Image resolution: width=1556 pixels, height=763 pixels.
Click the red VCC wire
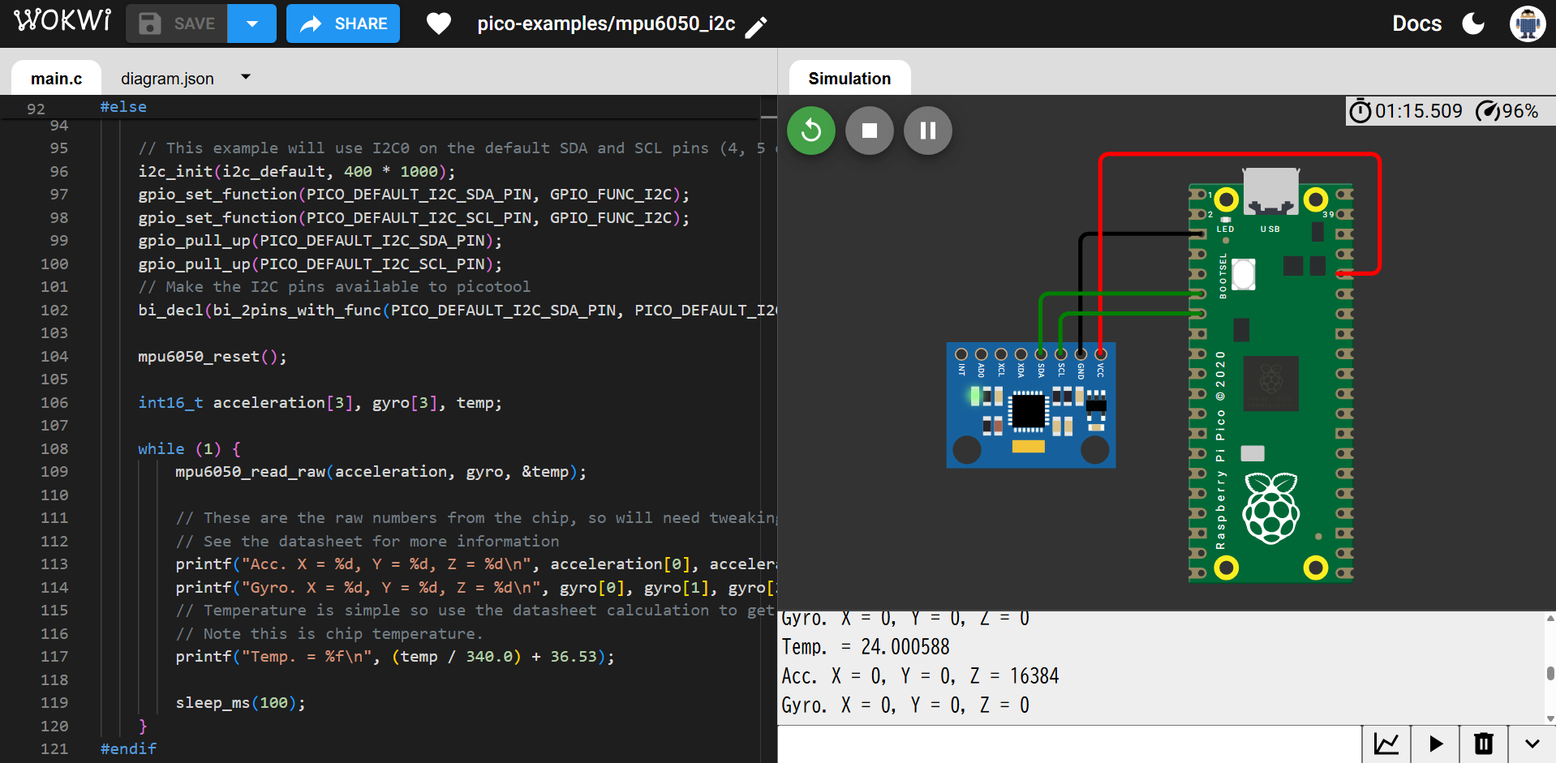1240,154
